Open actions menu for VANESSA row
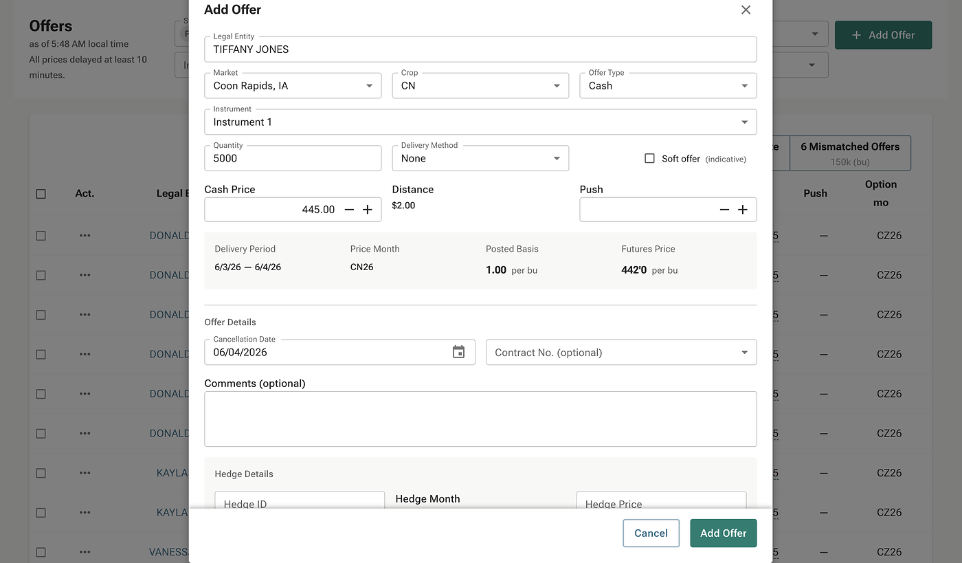 click(85, 552)
